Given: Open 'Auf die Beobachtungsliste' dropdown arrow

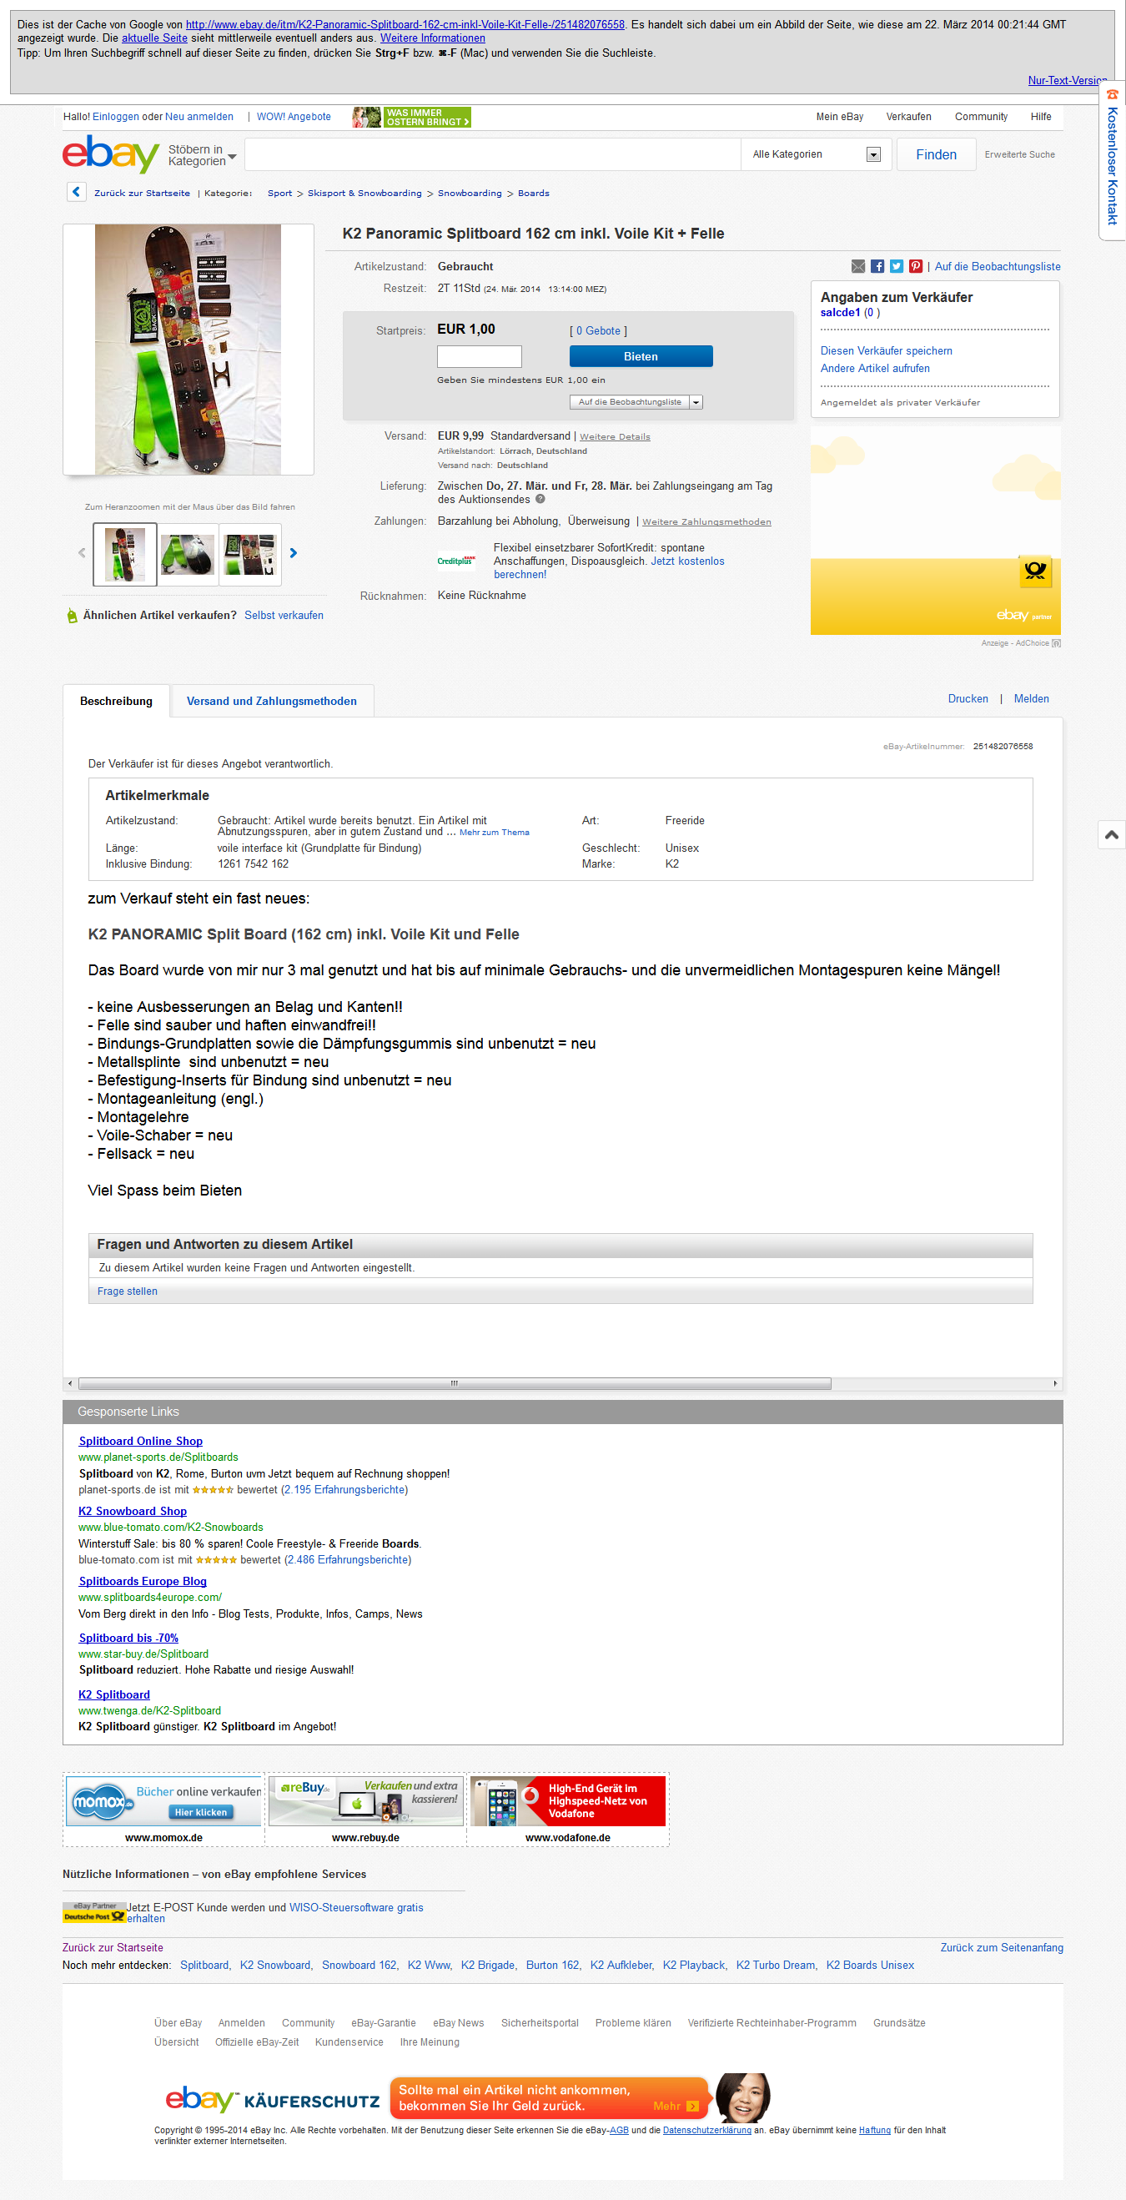Looking at the screenshot, I should pyautogui.click(x=696, y=402).
